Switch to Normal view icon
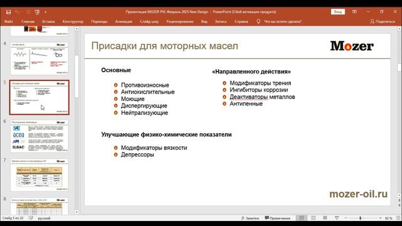This screenshot has width=402, height=226. coord(301,218)
